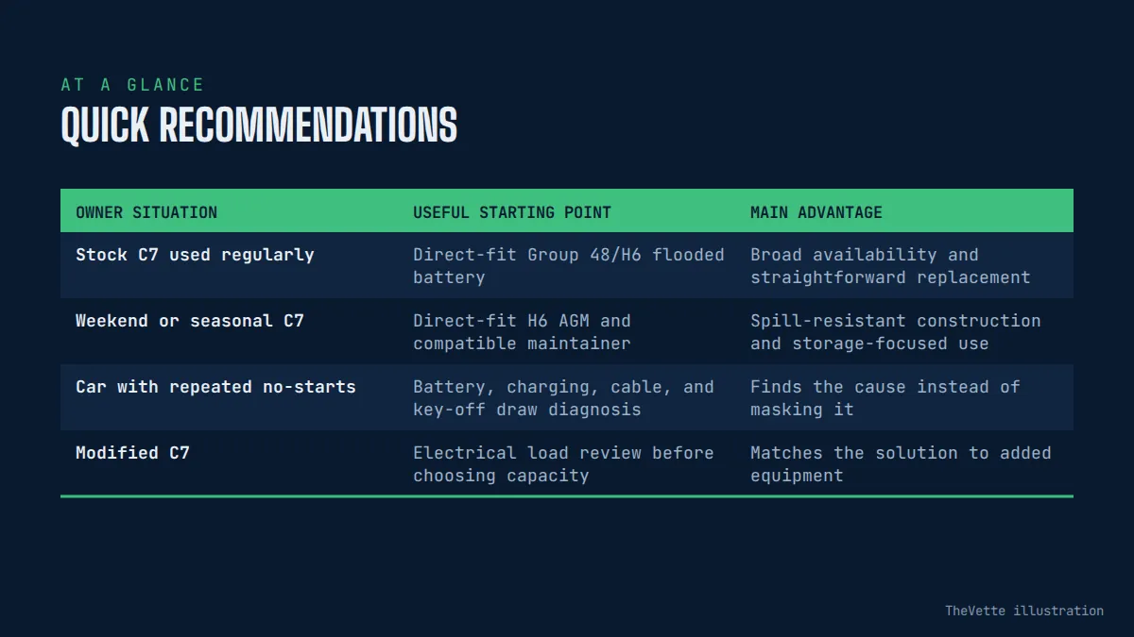Click the QUICK RECOMMENDATIONS heading

pos(259,126)
